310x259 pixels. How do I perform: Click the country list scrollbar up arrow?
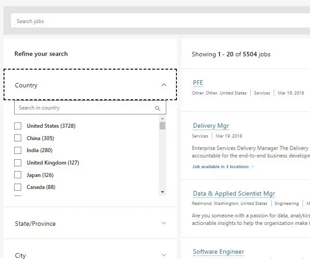click(162, 119)
